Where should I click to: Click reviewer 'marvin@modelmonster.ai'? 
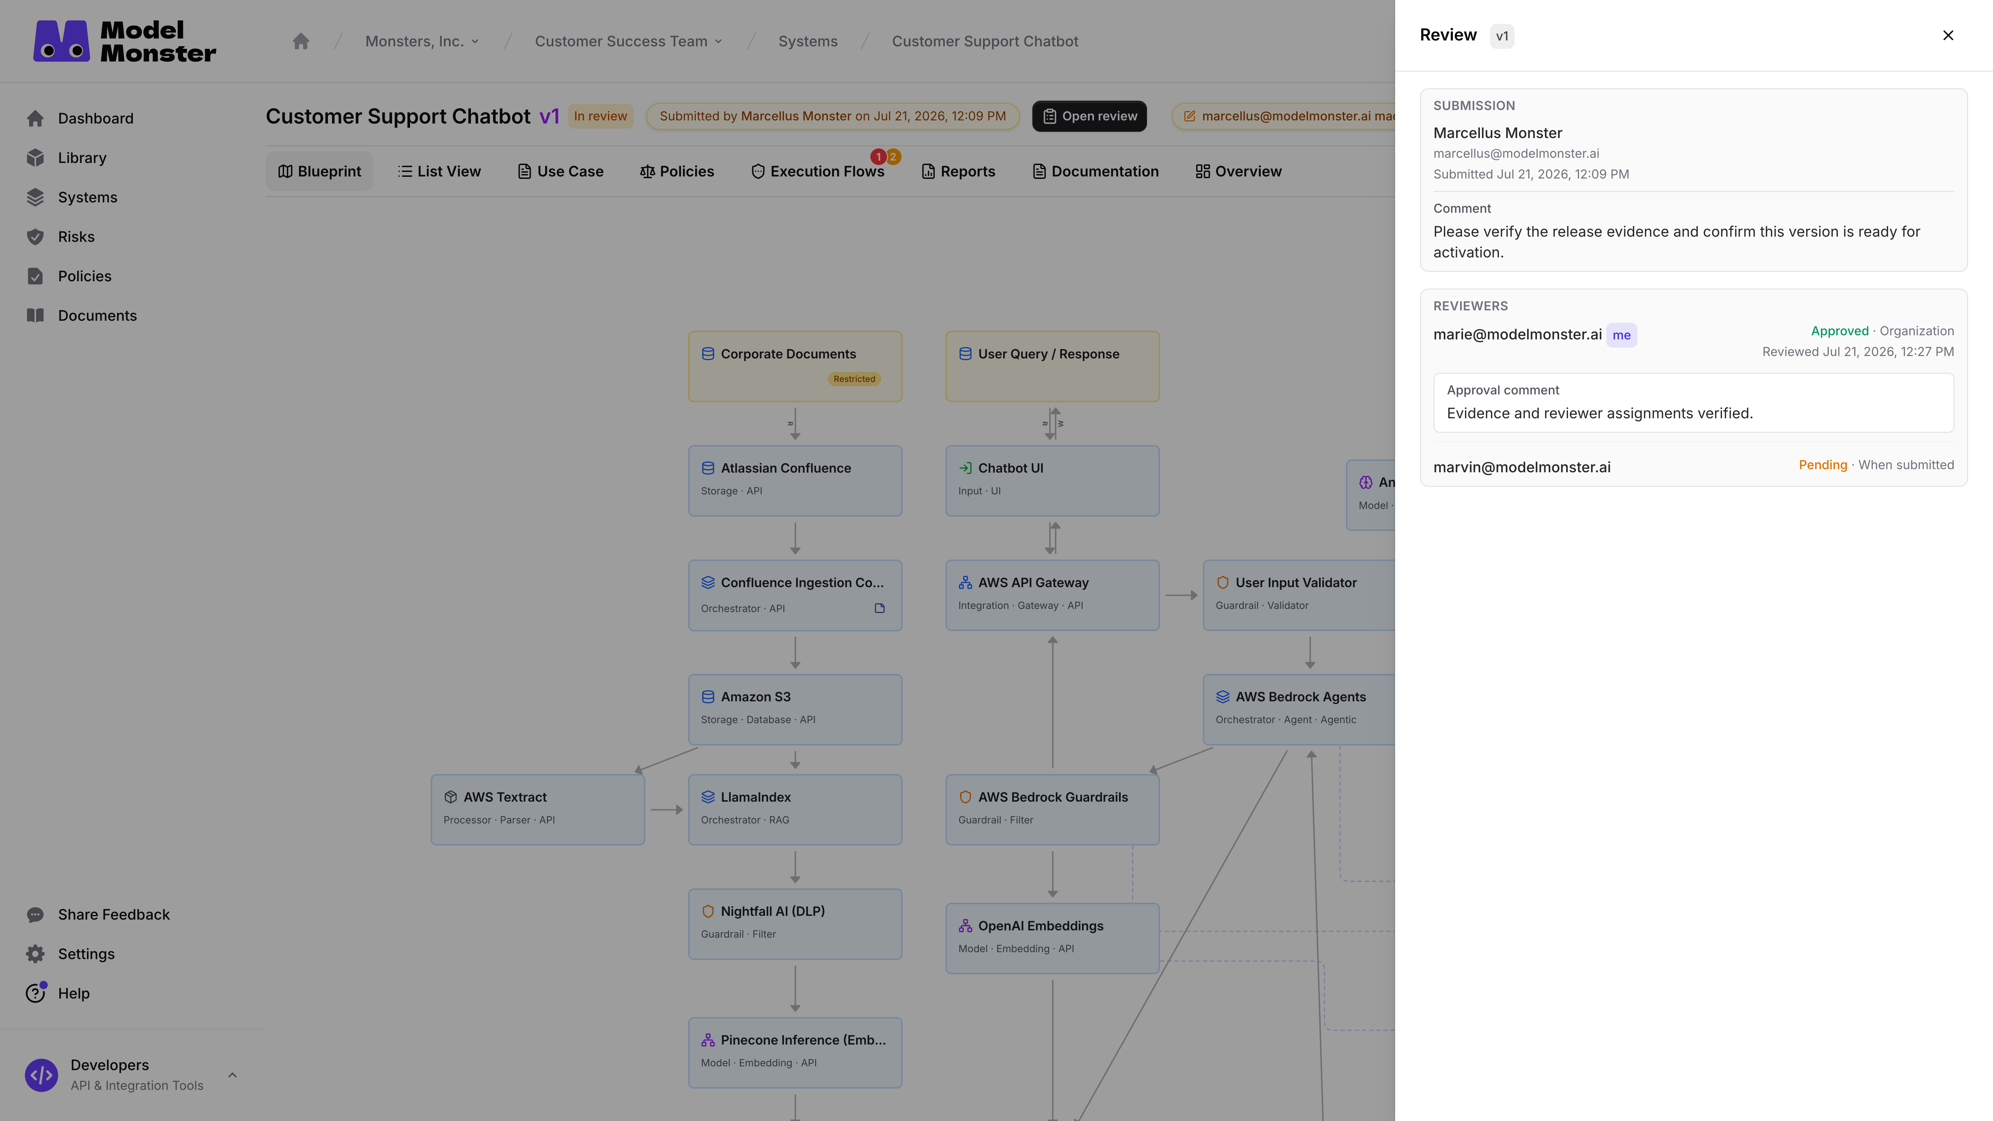pos(1522,467)
